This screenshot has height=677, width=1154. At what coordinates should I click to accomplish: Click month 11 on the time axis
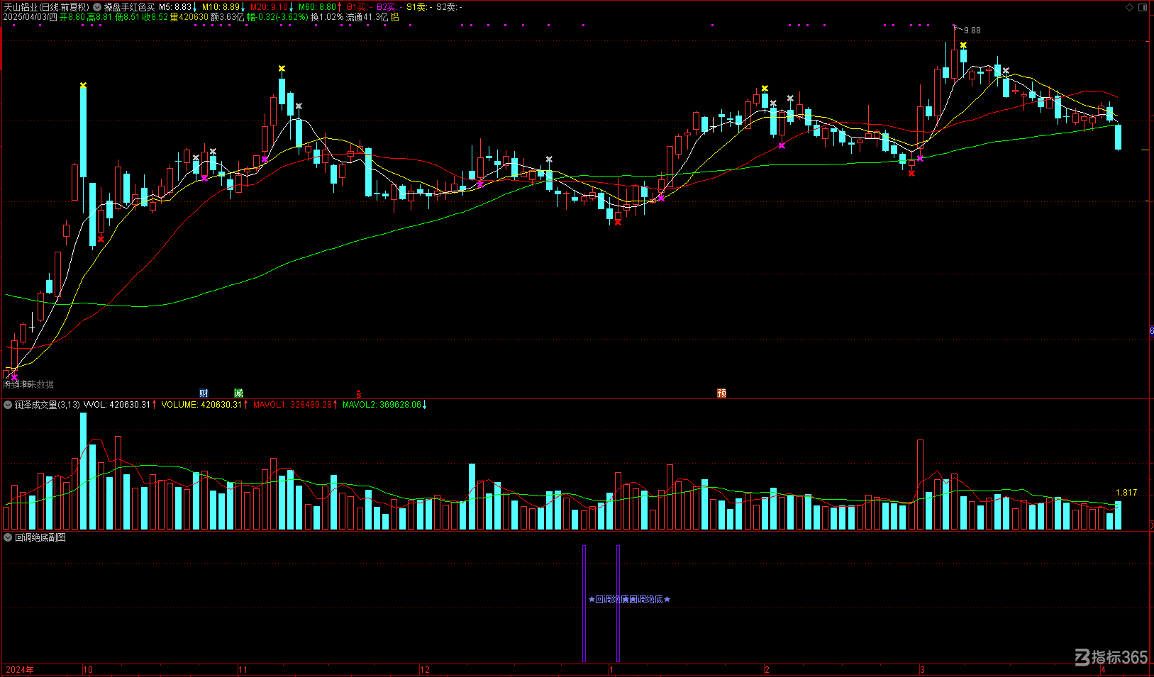pyautogui.click(x=243, y=670)
